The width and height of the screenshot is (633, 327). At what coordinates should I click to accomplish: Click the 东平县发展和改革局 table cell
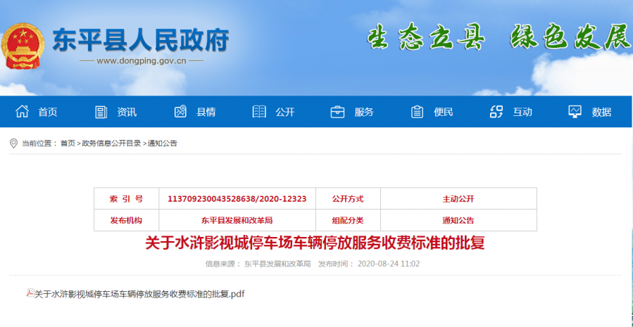tap(237, 221)
